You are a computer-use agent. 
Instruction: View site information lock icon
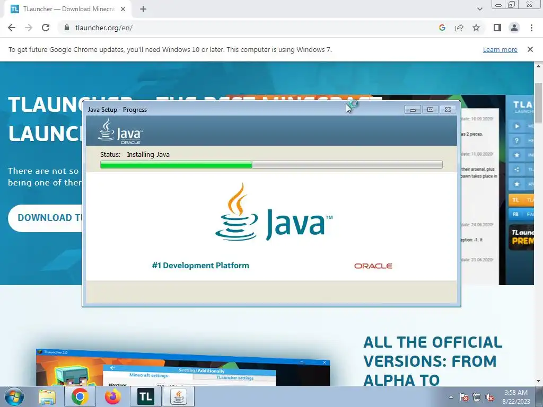pos(67,28)
